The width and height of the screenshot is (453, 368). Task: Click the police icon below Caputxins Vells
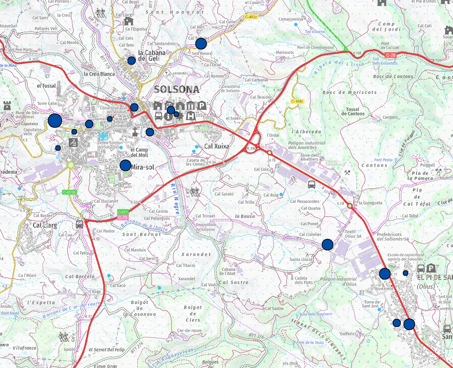(73, 142)
